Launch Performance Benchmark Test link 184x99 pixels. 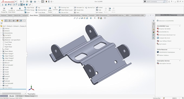click(x=167, y=35)
